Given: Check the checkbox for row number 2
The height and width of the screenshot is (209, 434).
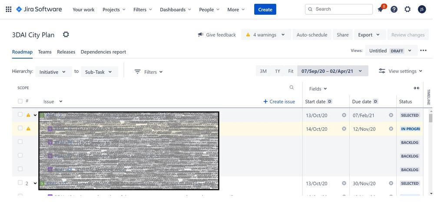Looking at the screenshot, I should point(20,182).
